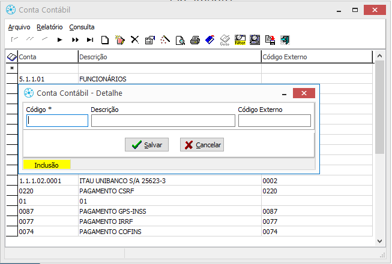Click scrollbar up arrow

(x=379, y=56)
